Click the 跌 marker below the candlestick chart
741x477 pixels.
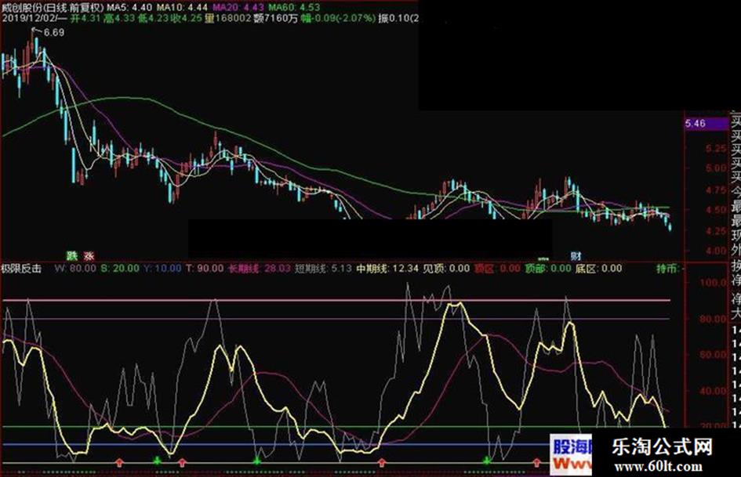click(72, 256)
